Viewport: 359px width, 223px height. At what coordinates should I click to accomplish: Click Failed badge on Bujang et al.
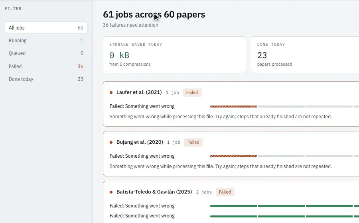point(193,142)
